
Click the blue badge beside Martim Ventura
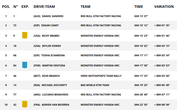point(25,65)
